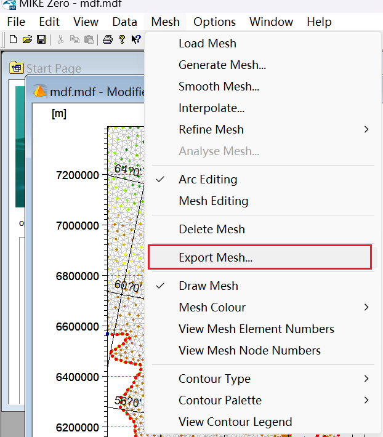The image size is (383, 437).
Task: Close the open Mesh menu
Action: (x=165, y=22)
